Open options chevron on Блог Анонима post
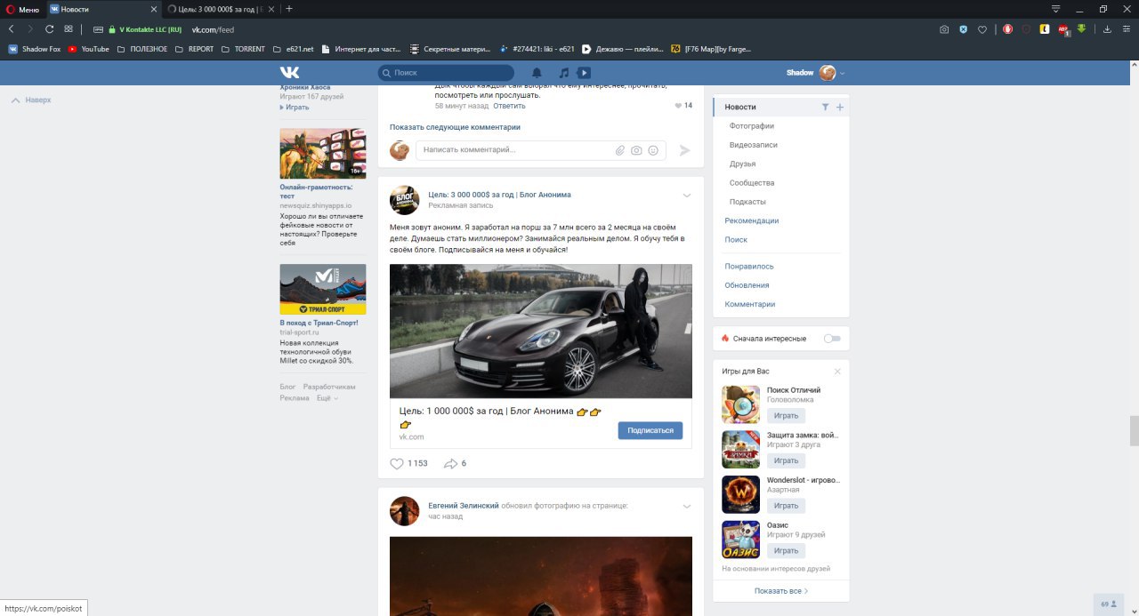The image size is (1139, 616). [686, 196]
